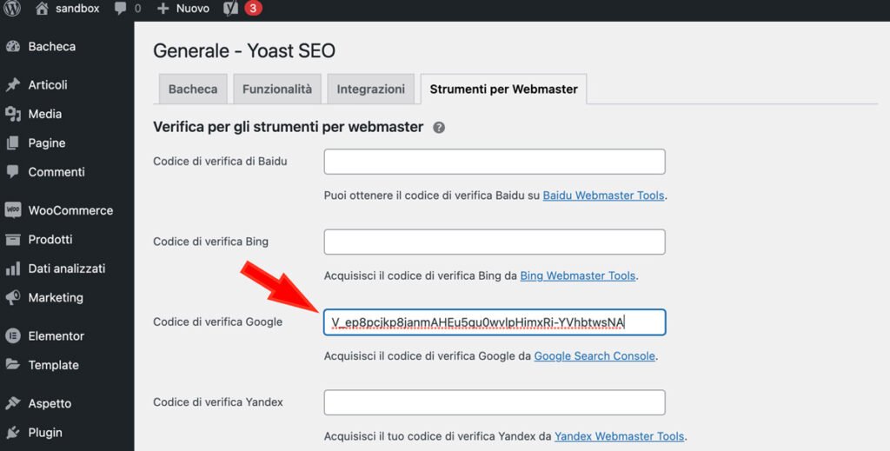Click the Marketing megaphone icon

(x=12, y=297)
